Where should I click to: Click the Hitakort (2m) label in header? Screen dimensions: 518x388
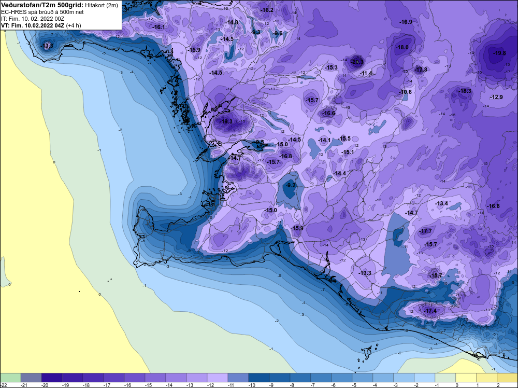(x=102, y=5)
